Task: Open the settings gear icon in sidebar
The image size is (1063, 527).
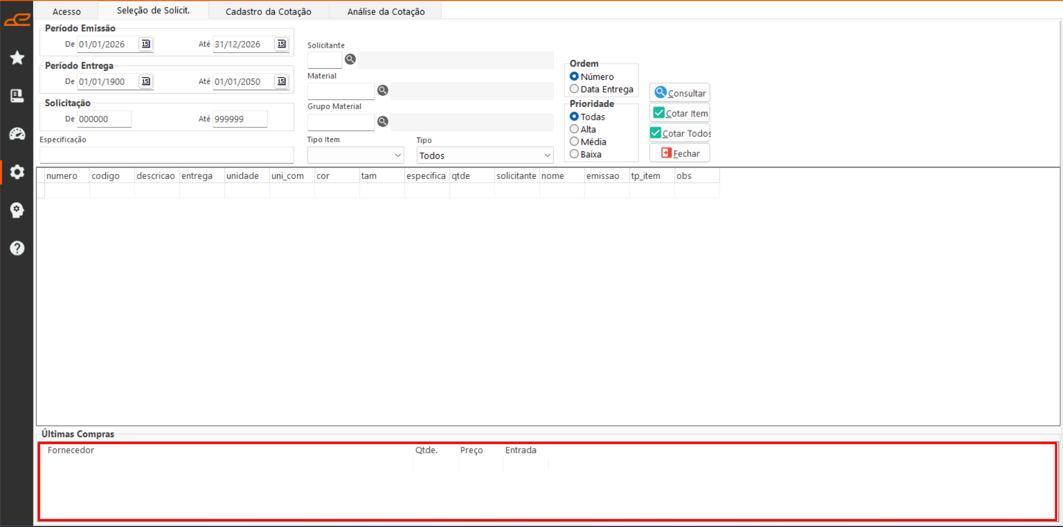Action: click(x=17, y=172)
